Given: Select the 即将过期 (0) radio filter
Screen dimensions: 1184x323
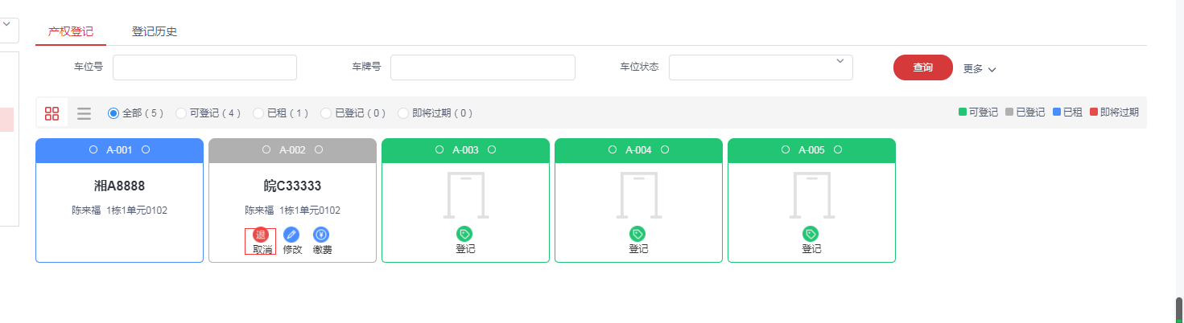Looking at the screenshot, I should pyautogui.click(x=403, y=113).
